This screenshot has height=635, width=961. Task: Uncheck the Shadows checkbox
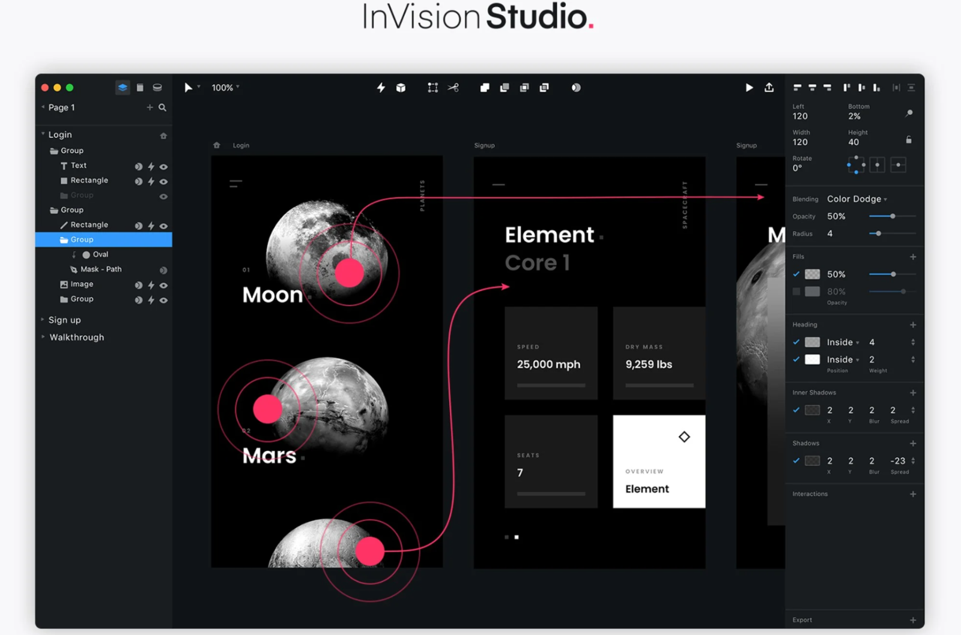796,461
